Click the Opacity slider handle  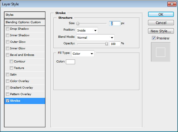coord(107,44)
